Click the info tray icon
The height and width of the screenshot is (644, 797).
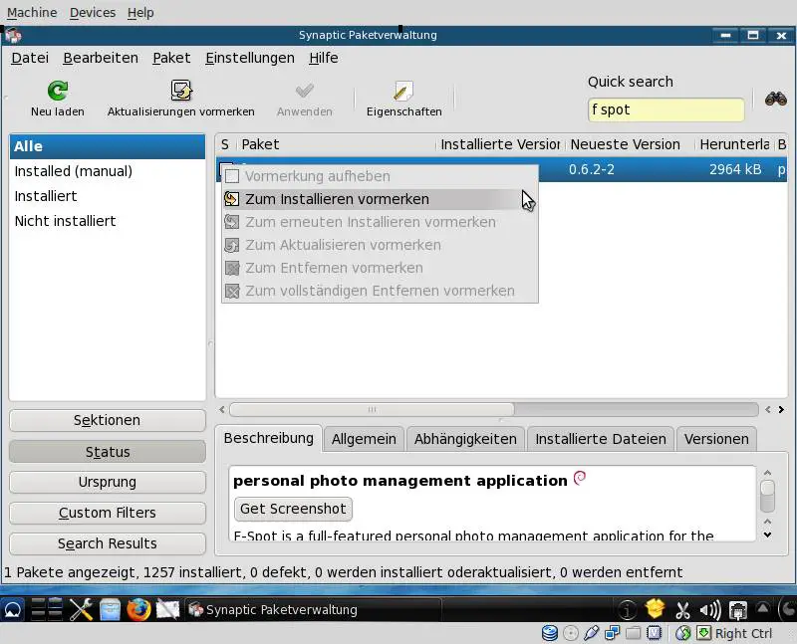click(628, 609)
